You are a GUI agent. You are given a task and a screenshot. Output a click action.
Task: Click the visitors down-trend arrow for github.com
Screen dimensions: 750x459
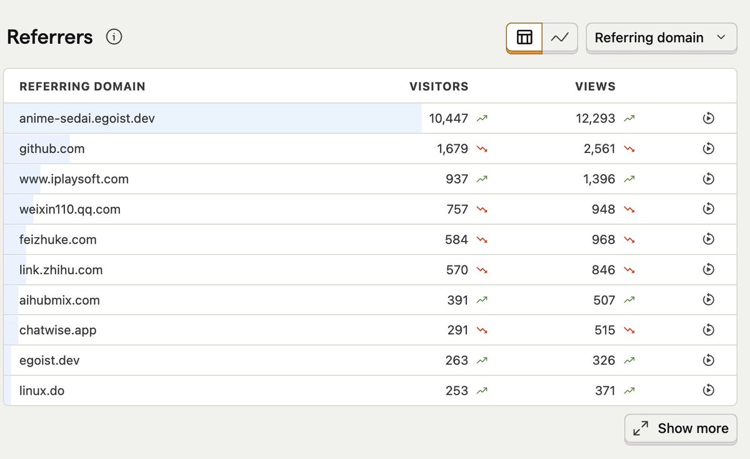pyautogui.click(x=482, y=149)
